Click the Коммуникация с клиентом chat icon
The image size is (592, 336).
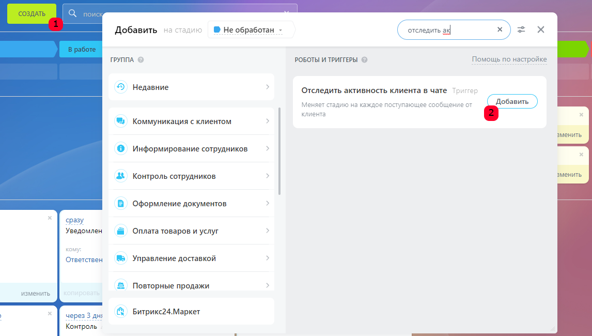point(120,121)
